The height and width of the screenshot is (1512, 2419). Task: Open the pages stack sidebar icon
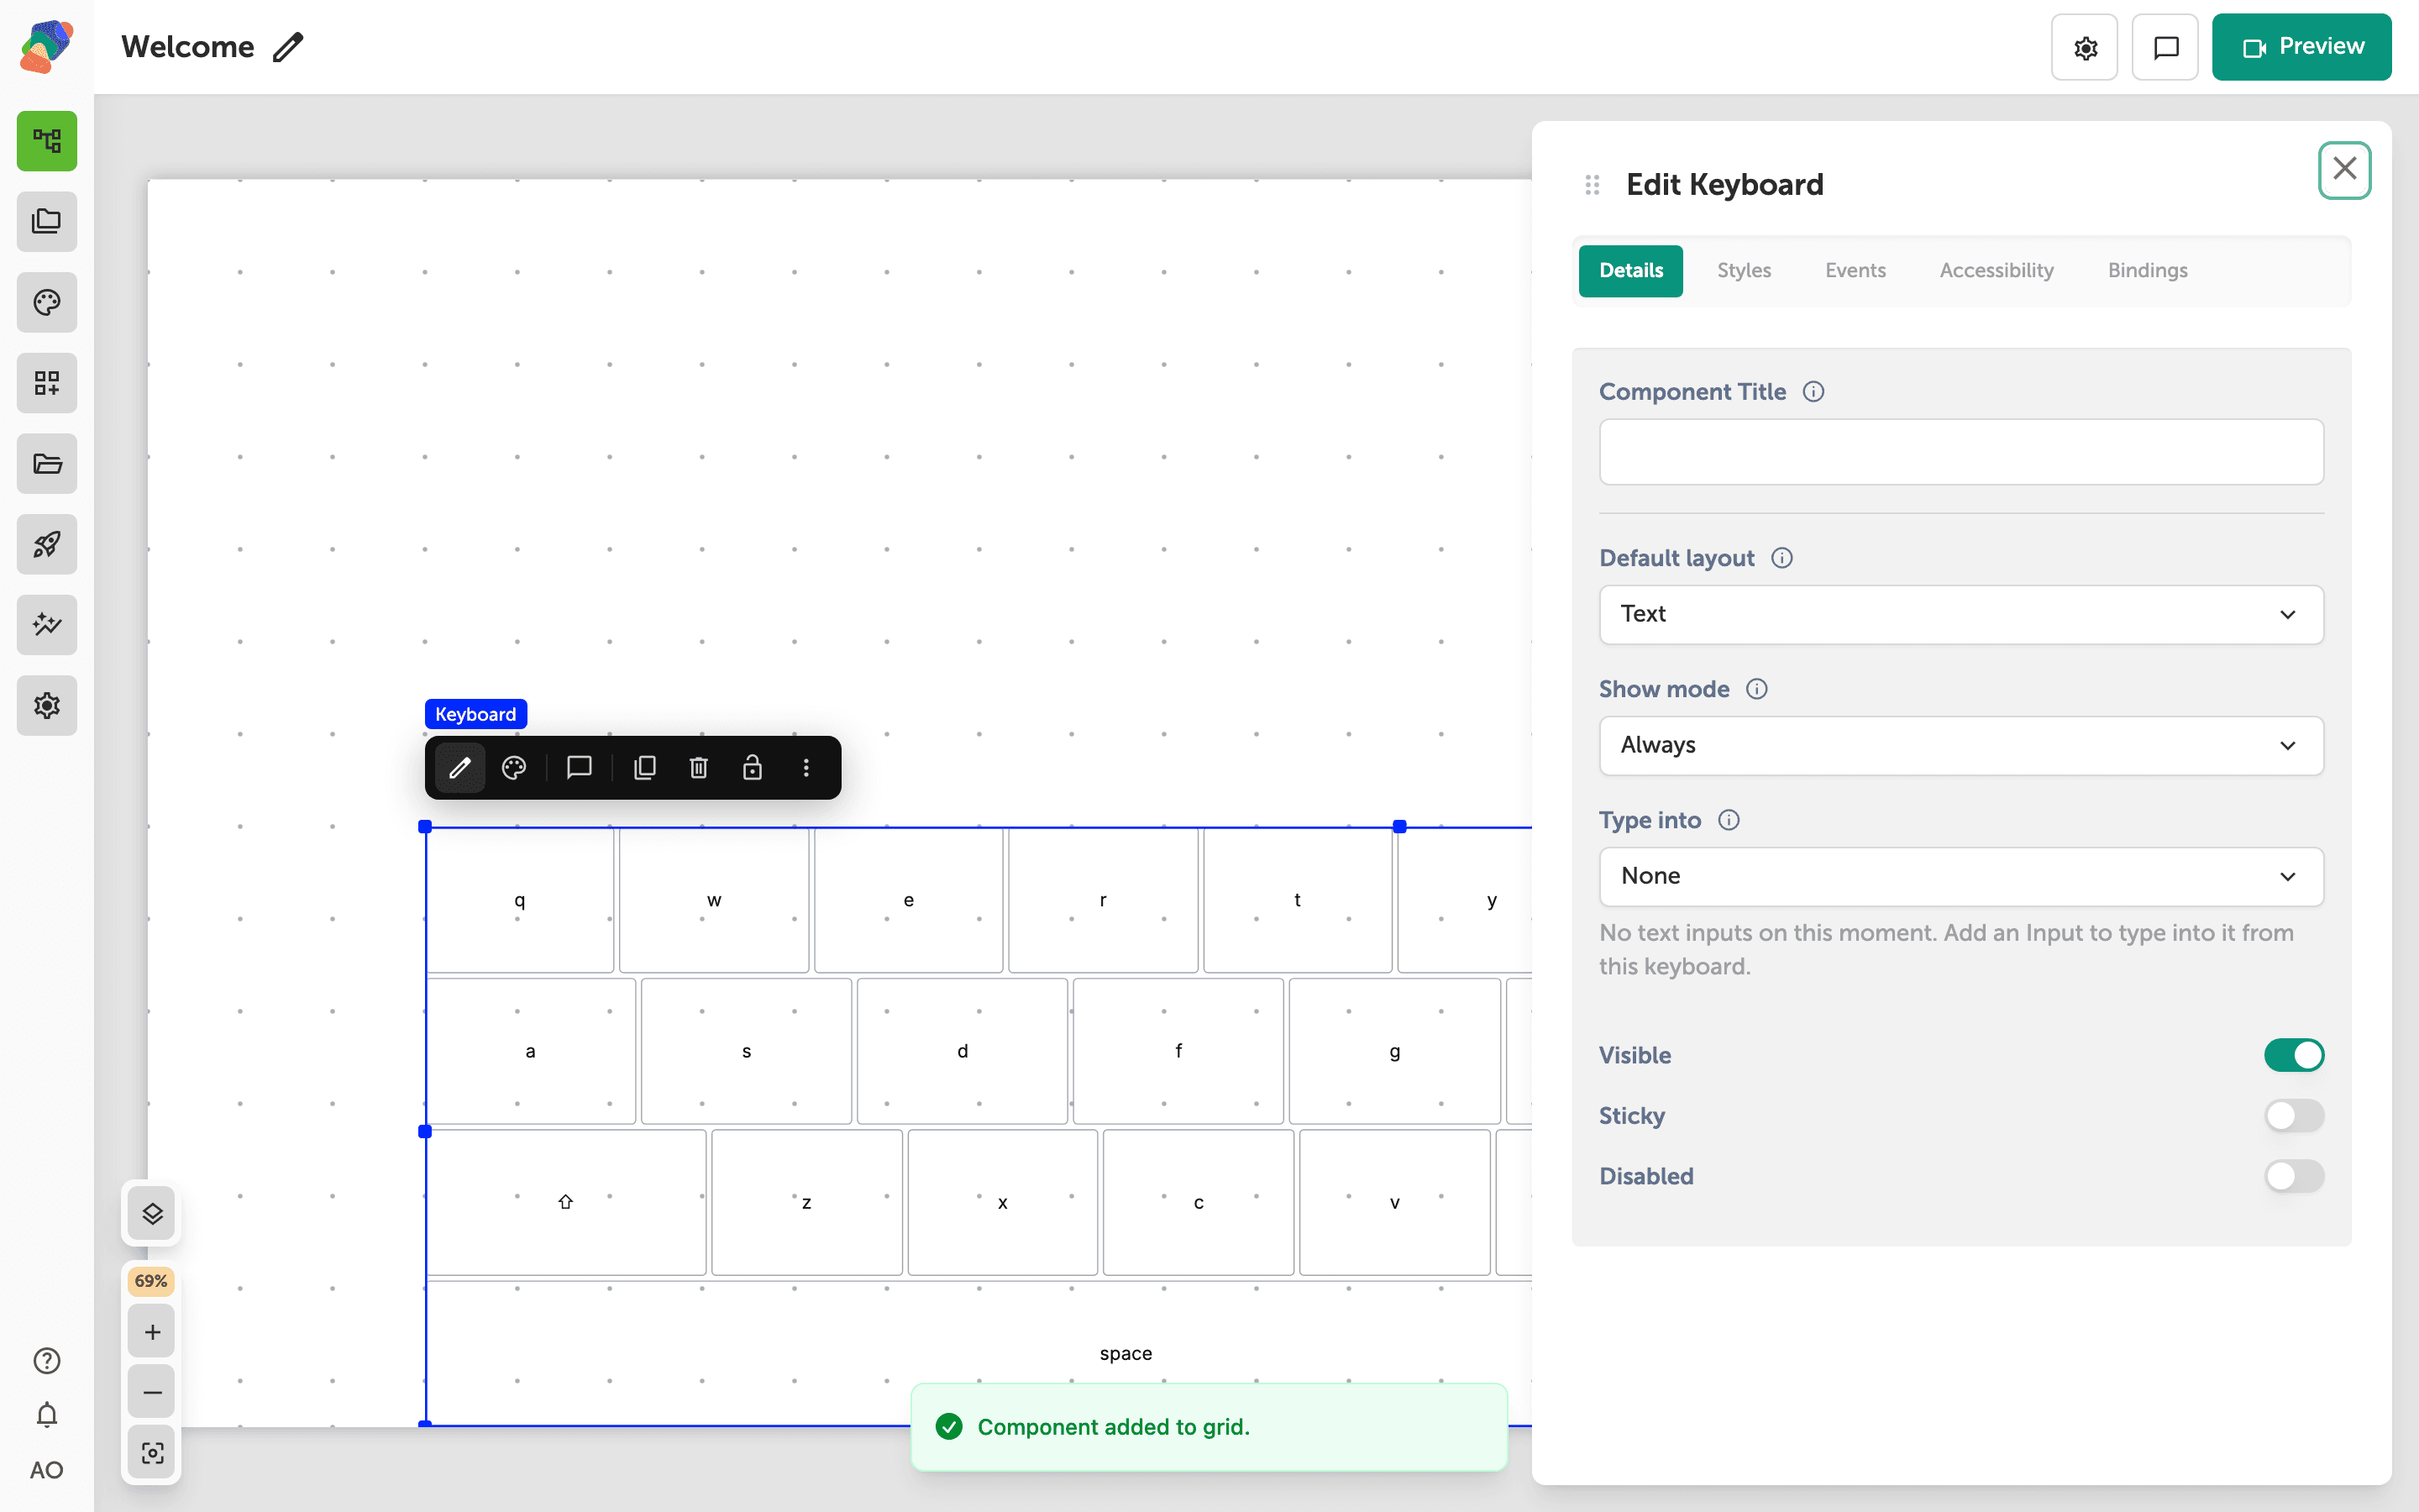coord(47,221)
